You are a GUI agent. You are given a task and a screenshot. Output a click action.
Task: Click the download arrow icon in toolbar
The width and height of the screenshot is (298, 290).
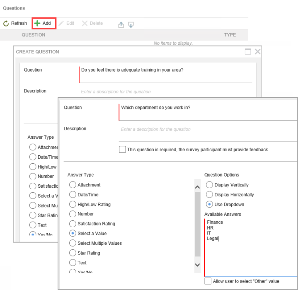point(131,24)
